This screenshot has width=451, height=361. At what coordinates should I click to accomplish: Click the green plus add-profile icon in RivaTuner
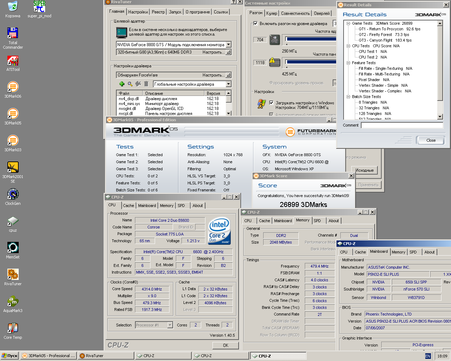[122, 84]
